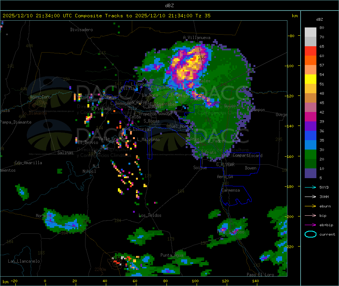Click the 5 dBZ legend scale label
339x286 pixels.
tap(321, 178)
